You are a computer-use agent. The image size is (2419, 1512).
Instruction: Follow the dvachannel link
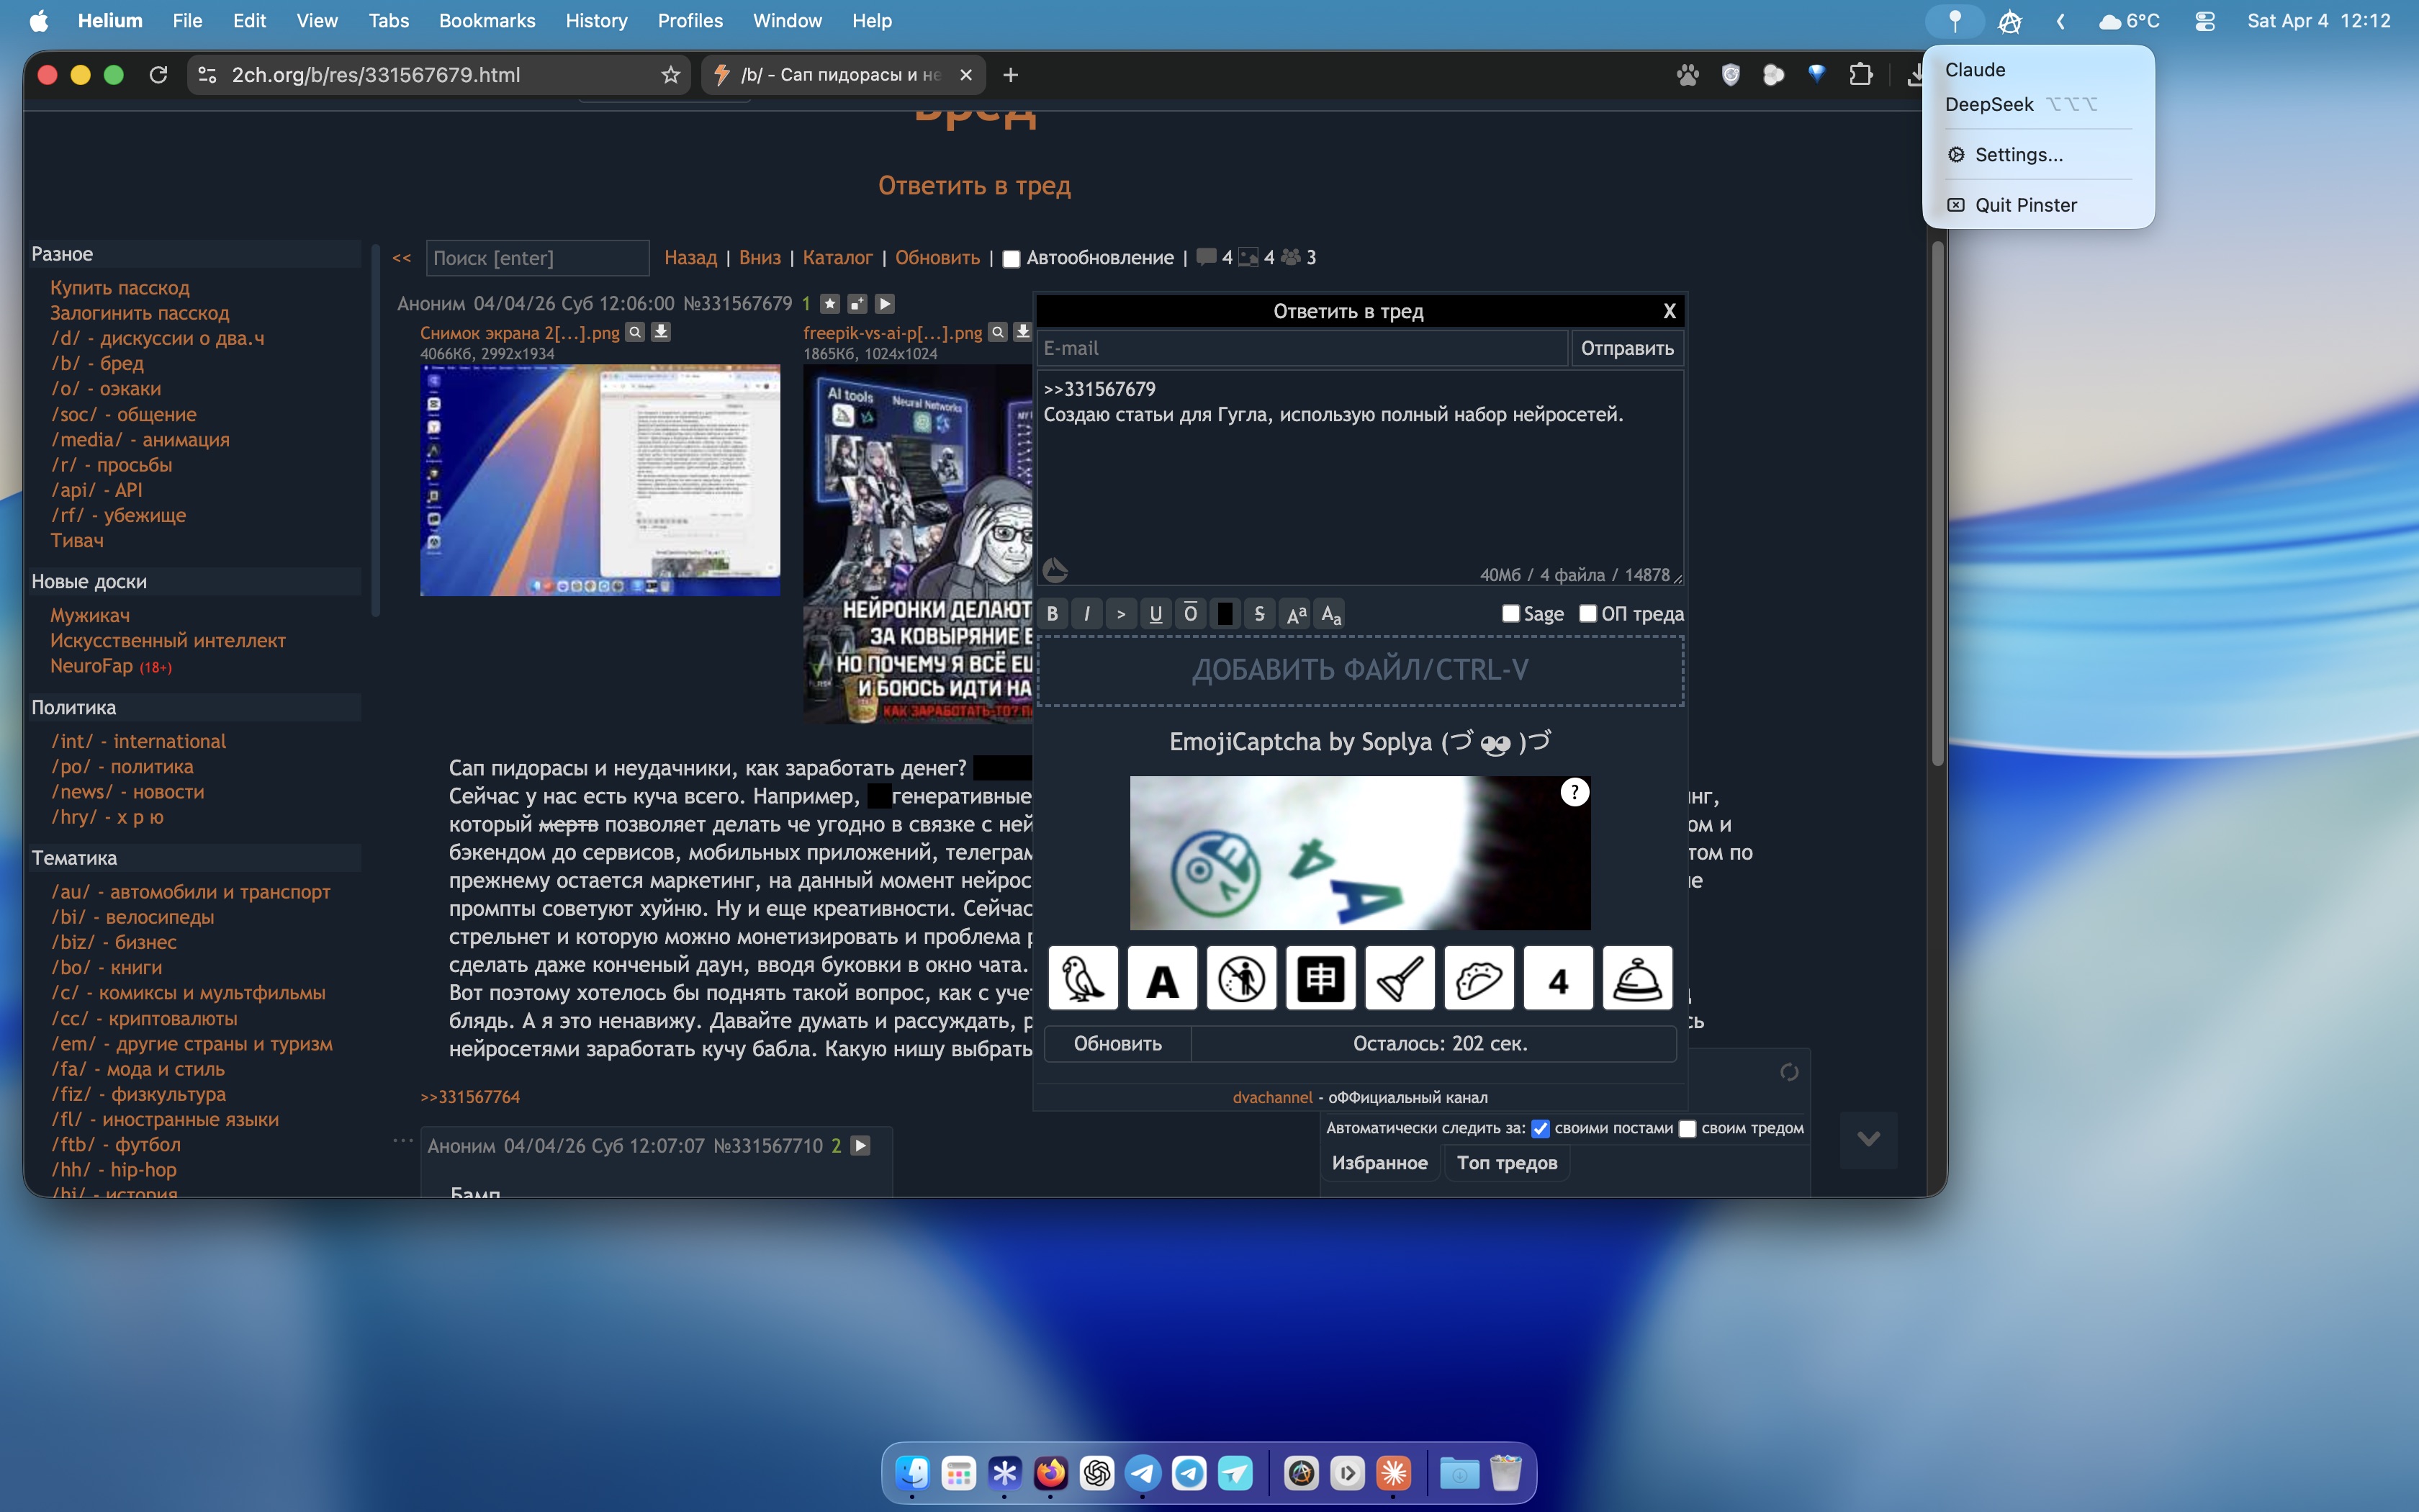click(x=1272, y=1098)
